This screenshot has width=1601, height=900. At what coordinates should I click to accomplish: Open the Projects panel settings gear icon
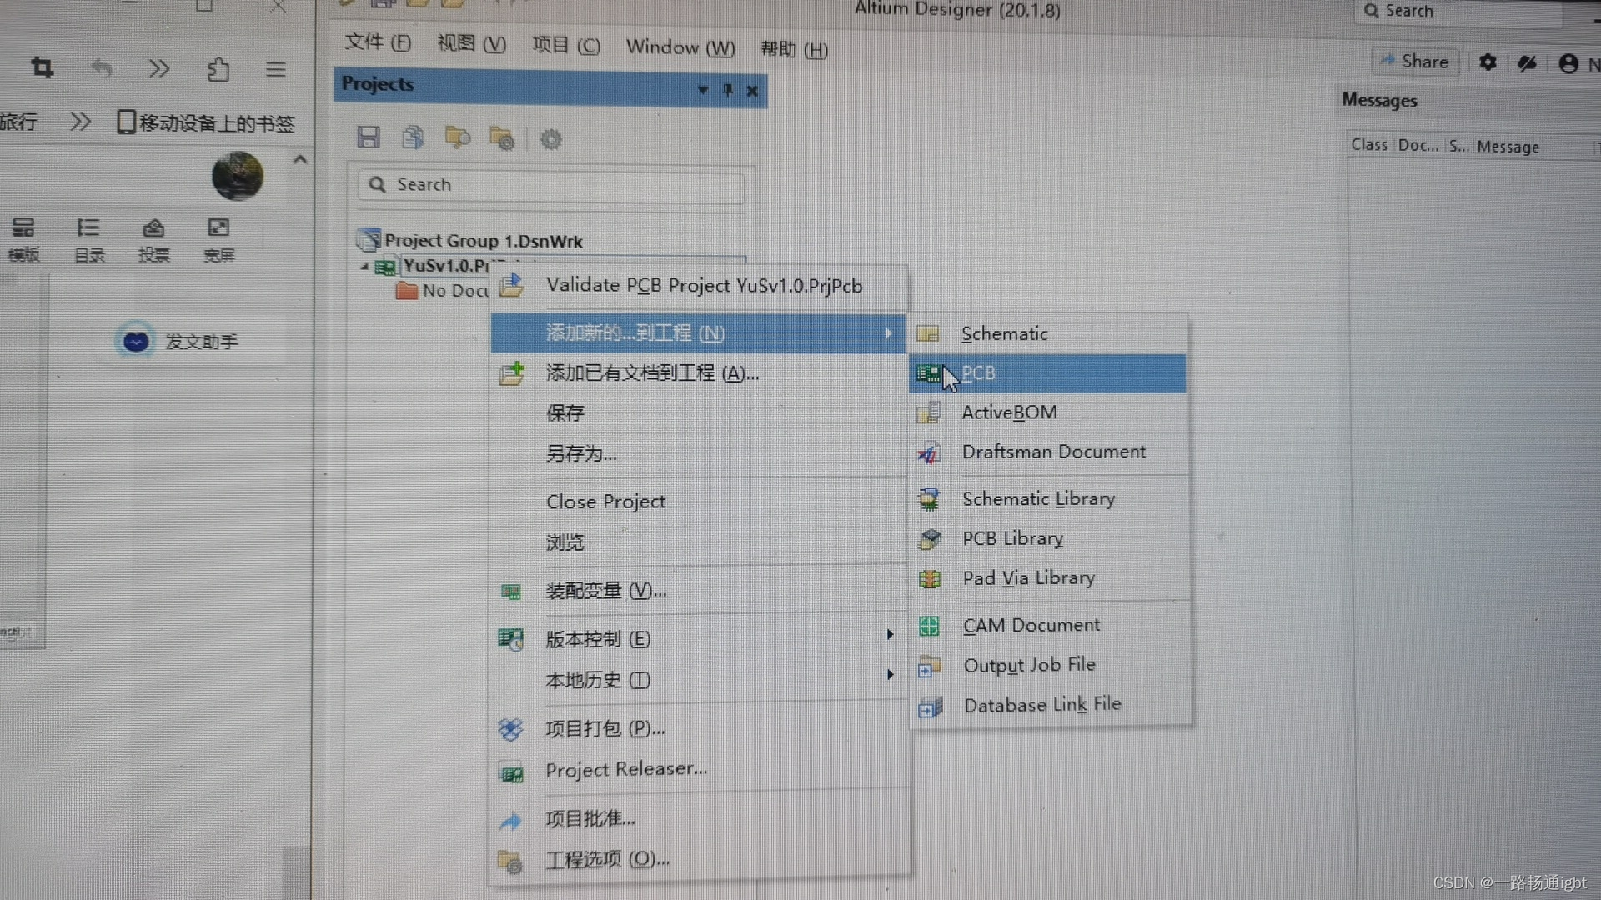pyautogui.click(x=550, y=139)
